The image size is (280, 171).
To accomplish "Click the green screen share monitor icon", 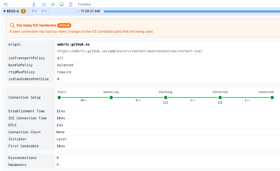I will point(62,4).
